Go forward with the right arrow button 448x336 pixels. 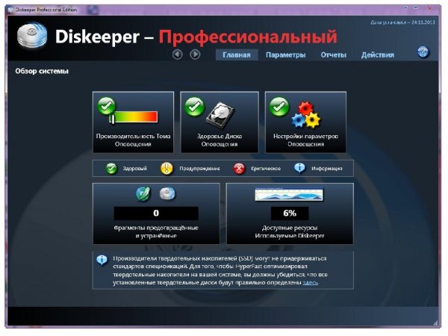(195, 55)
